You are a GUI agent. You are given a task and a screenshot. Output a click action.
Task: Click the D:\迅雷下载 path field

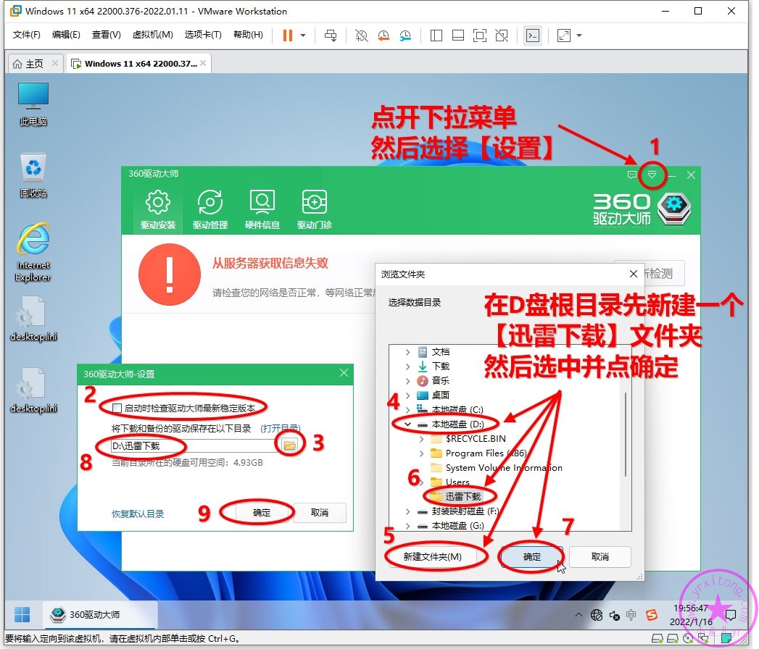pyautogui.click(x=193, y=446)
